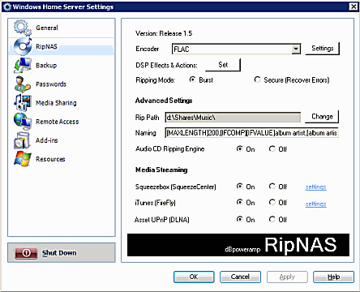
Task: Click the Passwords user key icon
Action: point(23,84)
